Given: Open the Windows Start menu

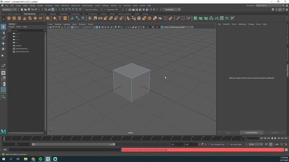Looking at the screenshot, I should click(4, 159).
